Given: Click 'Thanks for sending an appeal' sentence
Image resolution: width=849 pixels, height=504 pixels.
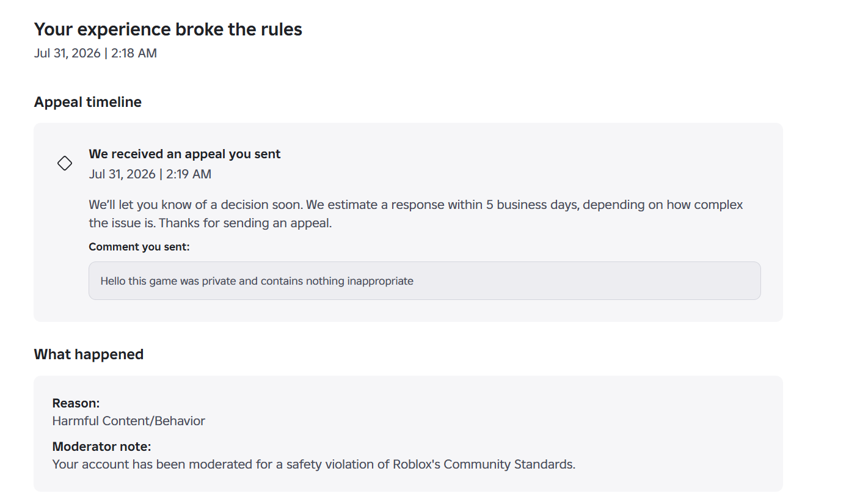Looking at the screenshot, I should [246, 223].
